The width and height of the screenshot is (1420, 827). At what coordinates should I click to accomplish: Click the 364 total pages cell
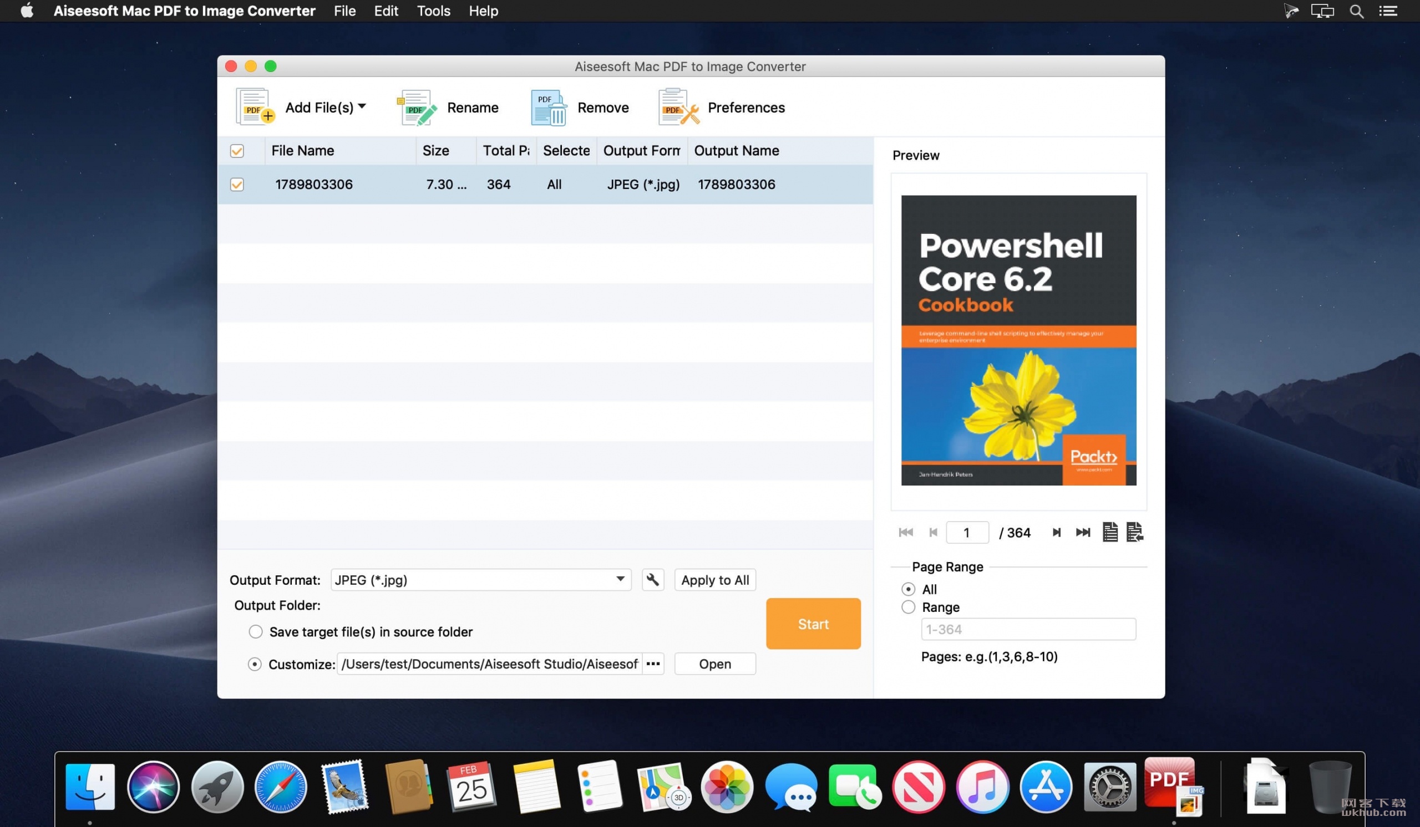[499, 184]
